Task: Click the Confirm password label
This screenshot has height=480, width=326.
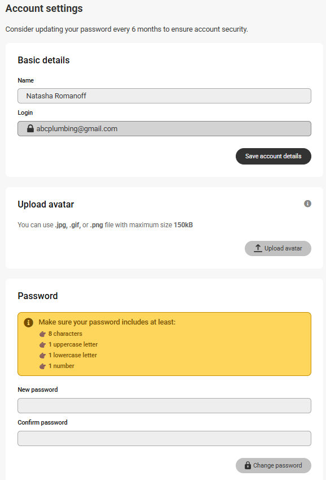Action: 42,422
